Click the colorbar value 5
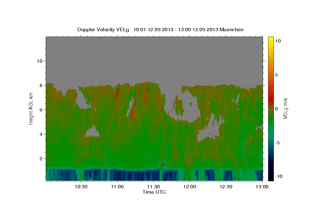This screenshot has height=217, width=325. (x=276, y=75)
